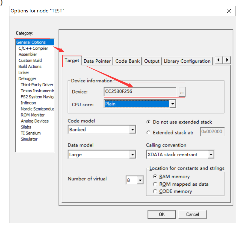Screen dimensions: 244x228
Task: Click the right tab-scroll arrow
Action: pos(226,60)
